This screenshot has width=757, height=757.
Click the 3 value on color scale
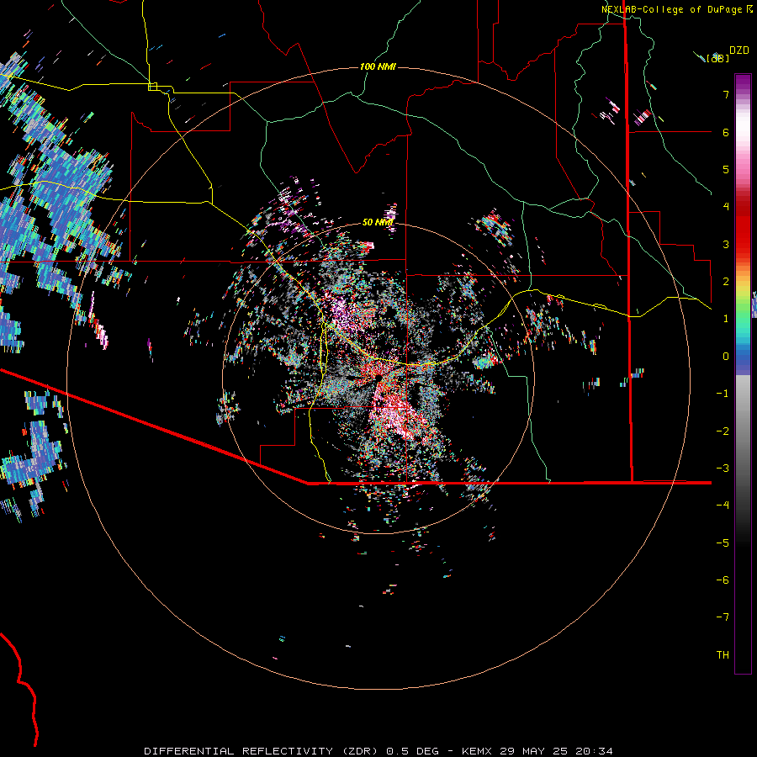point(726,244)
